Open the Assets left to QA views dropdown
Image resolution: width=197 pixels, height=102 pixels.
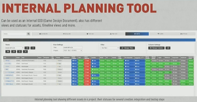14,48
